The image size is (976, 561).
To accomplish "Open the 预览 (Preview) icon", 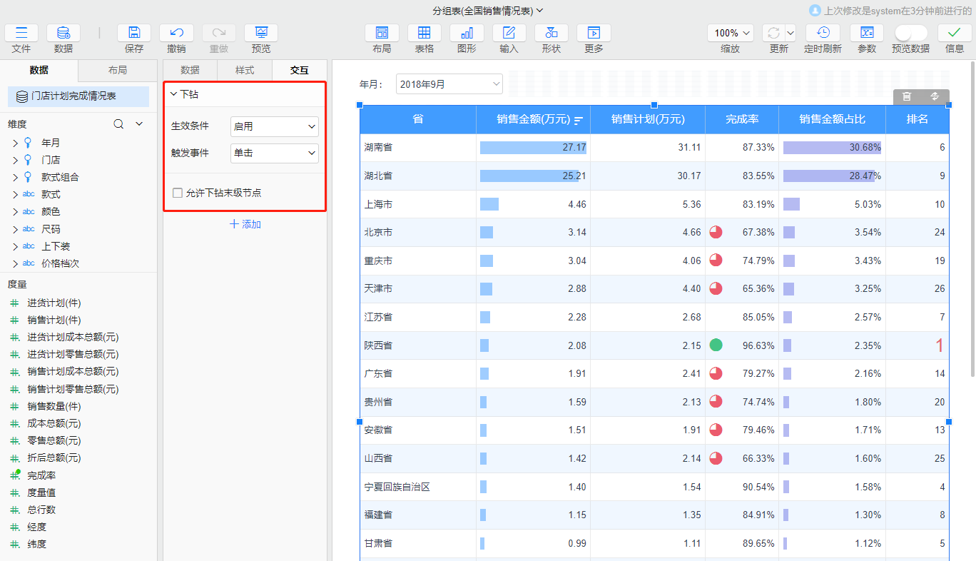I will (x=261, y=33).
